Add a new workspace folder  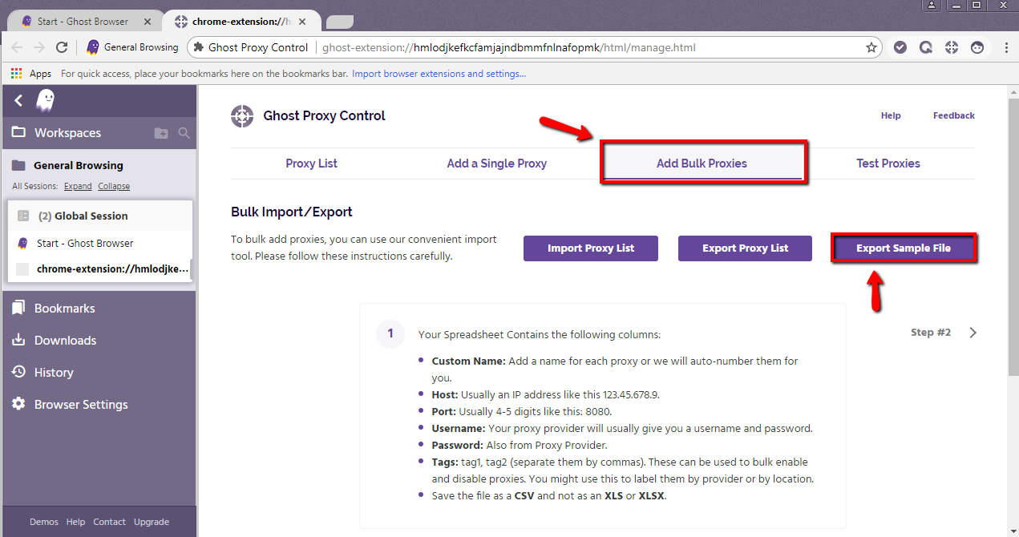click(161, 133)
